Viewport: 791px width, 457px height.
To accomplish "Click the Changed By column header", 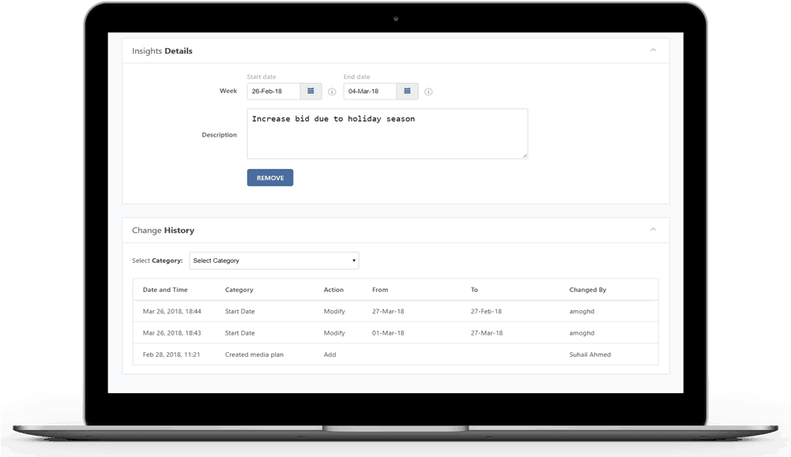I will [x=588, y=290].
